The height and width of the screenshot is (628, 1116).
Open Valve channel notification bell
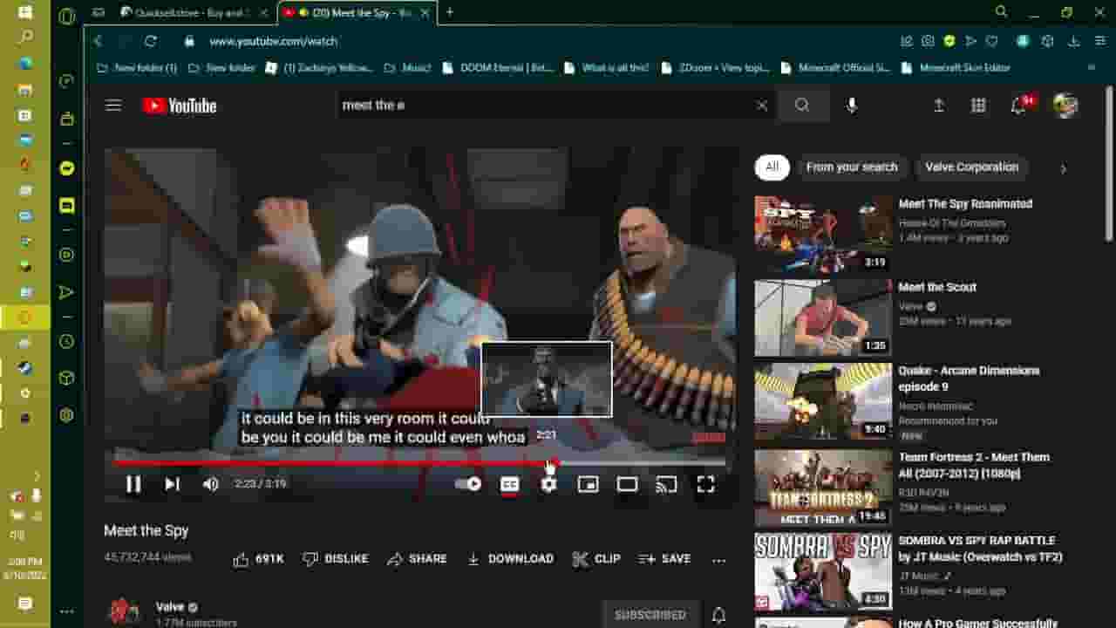click(719, 615)
